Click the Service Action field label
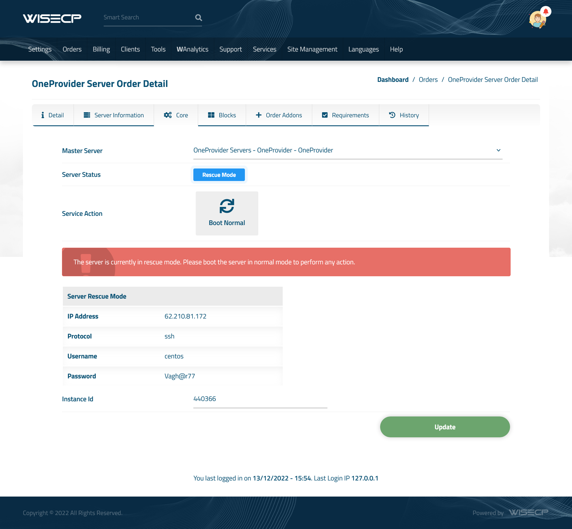Screen dimensions: 572x529 click(82, 214)
